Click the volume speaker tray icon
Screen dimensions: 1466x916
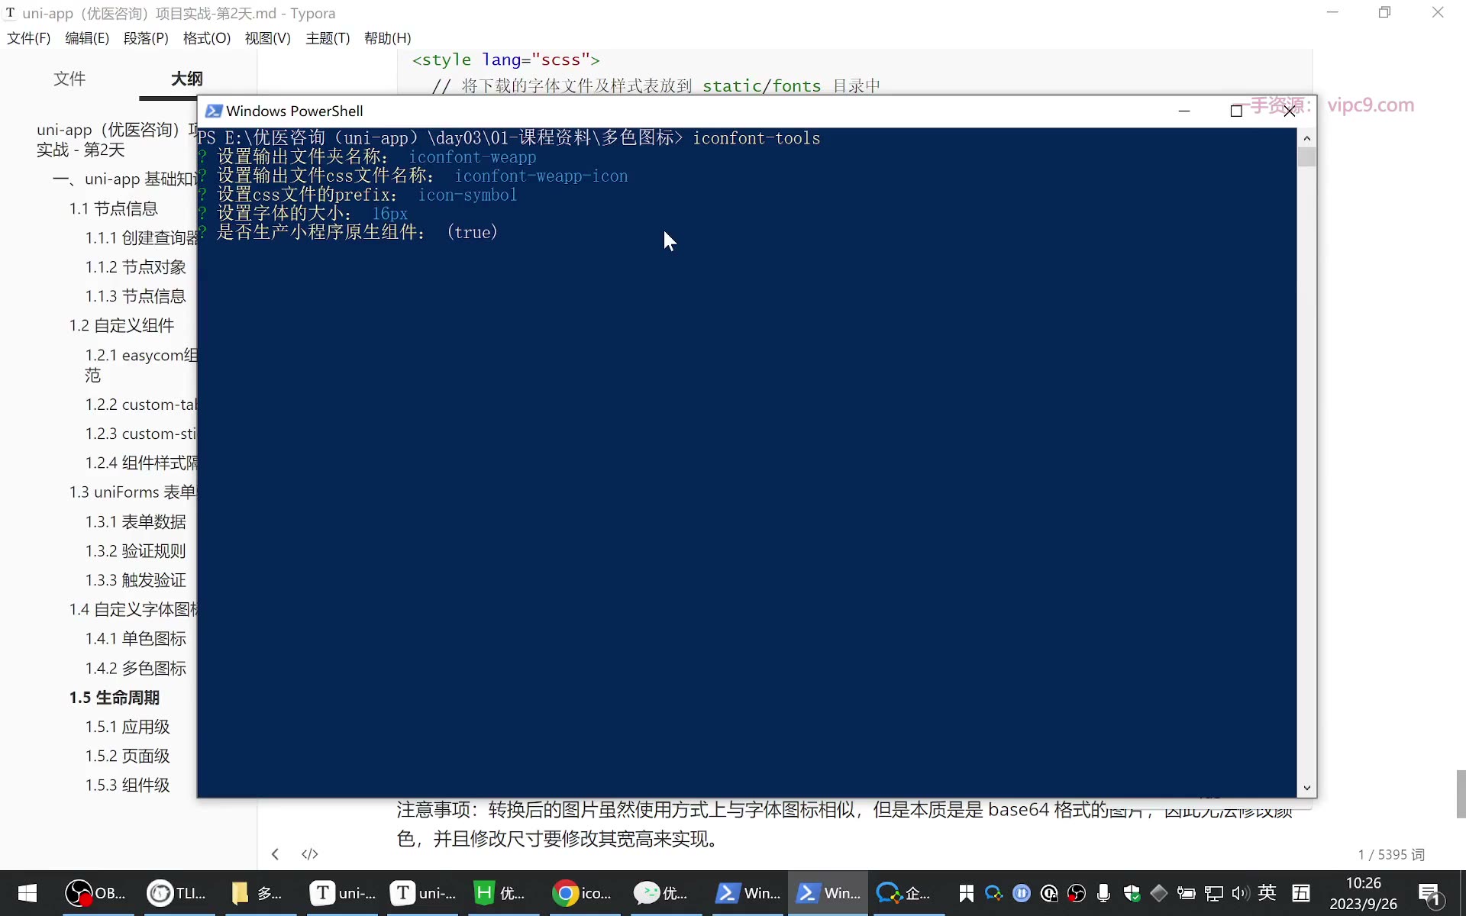[x=1241, y=893]
